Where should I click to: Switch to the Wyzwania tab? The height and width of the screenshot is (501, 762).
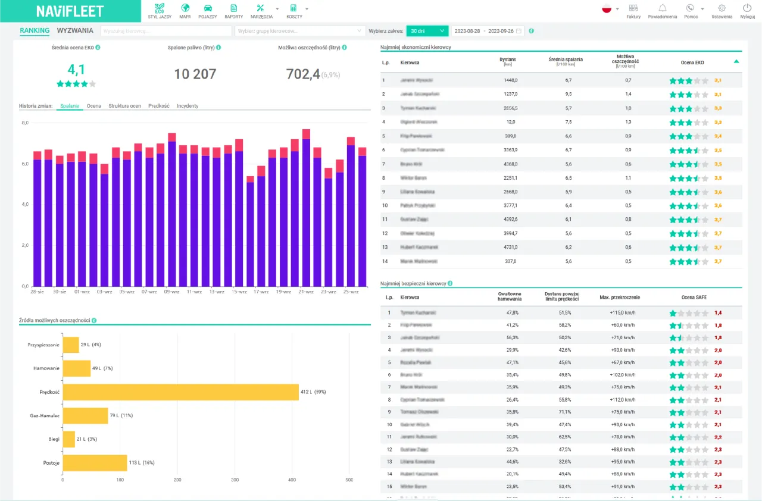[75, 30]
